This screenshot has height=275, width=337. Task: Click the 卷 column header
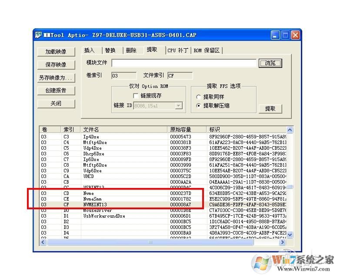point(50,130)
